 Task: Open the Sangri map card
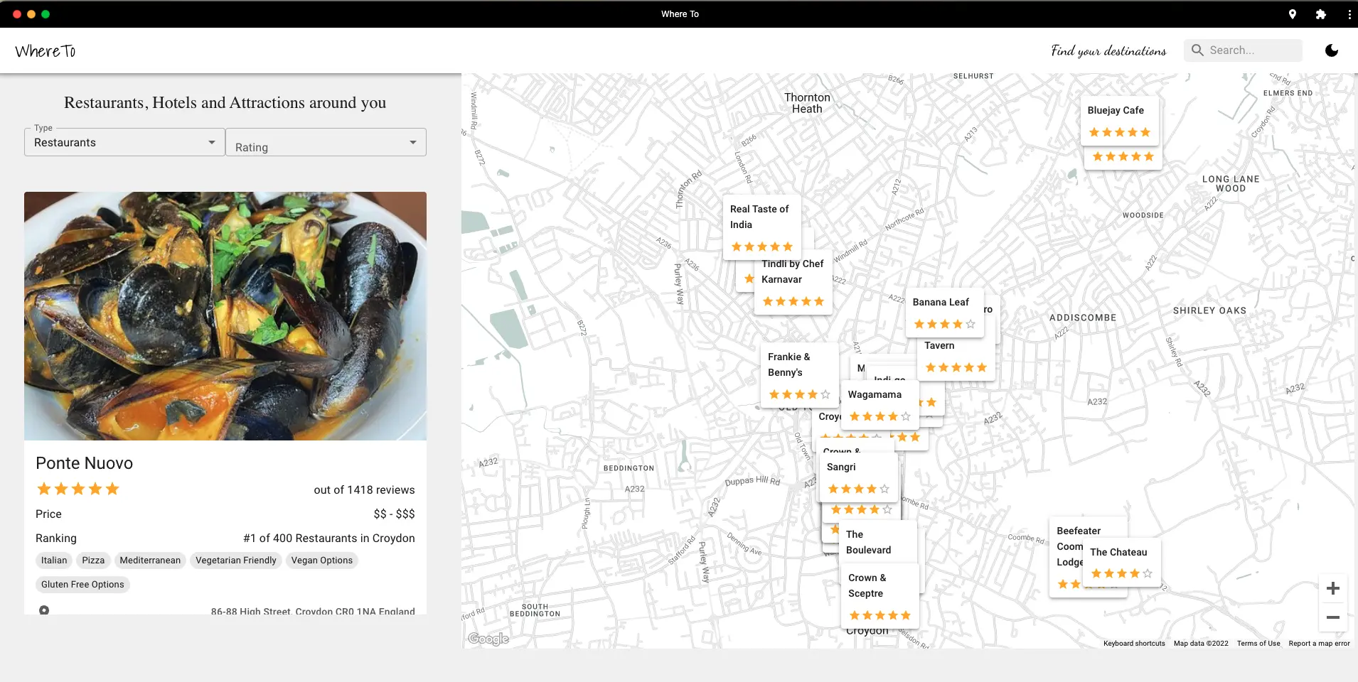coord(859,477)
